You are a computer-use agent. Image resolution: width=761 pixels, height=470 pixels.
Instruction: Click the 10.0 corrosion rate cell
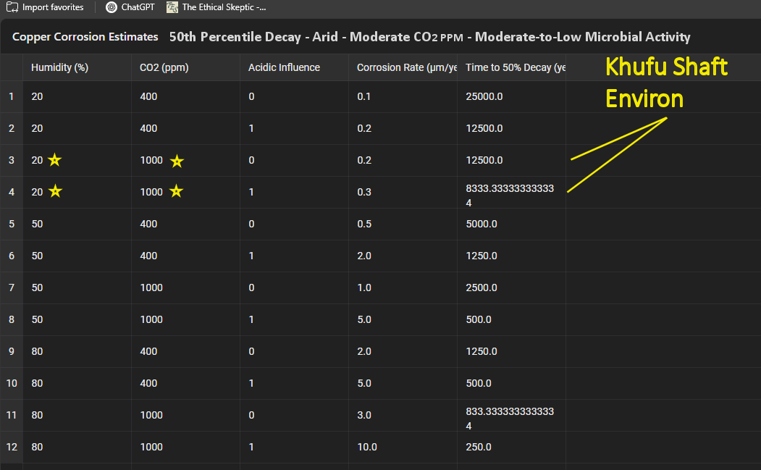(x=367, y=447)
